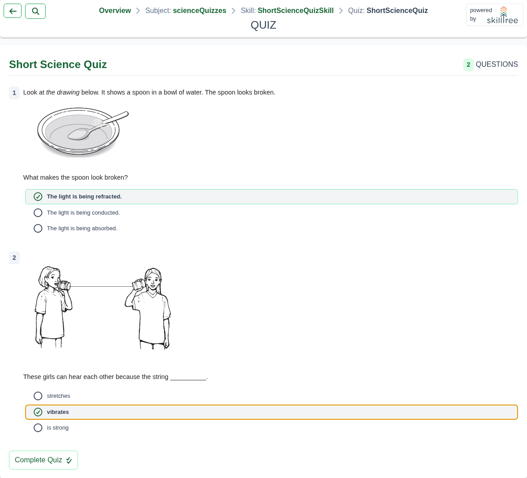
Task: Click the 2 questions count badge
Action: (468, 65)
